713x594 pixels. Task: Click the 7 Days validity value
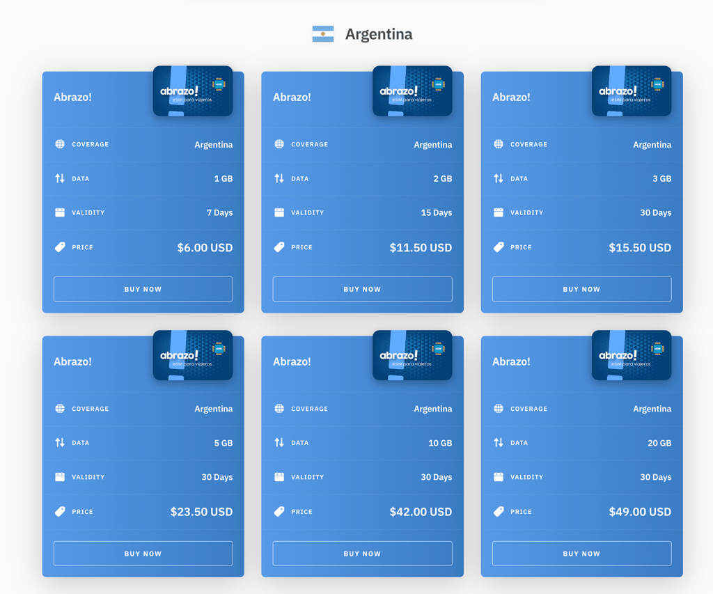(219, 212)
